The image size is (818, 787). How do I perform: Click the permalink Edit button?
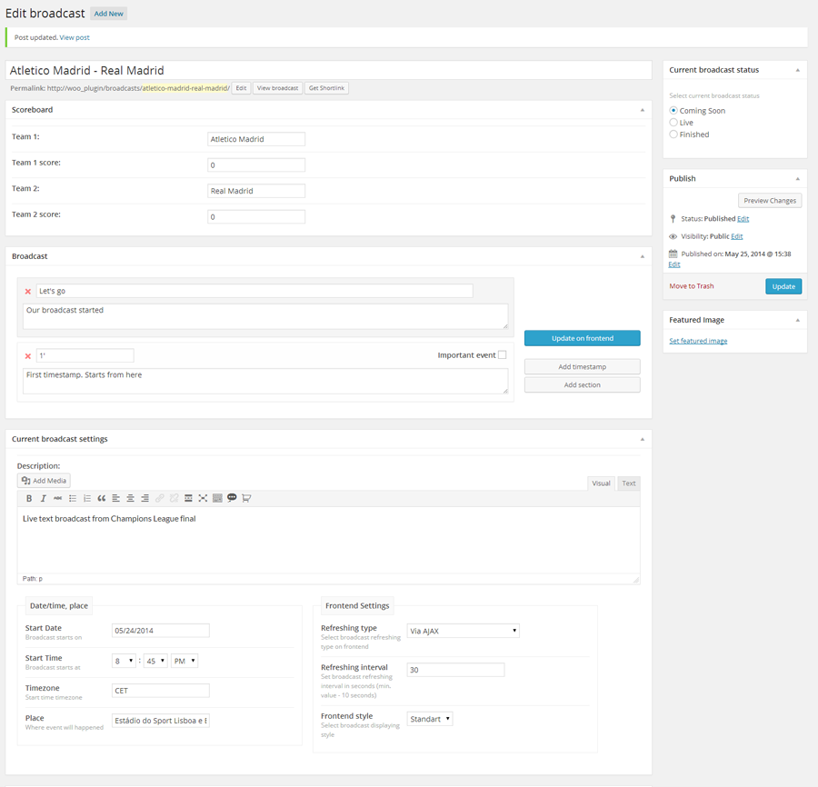pyautogui.click(x=241, y=88)
